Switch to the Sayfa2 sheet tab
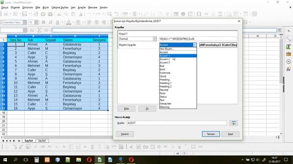This screenshot has width=293, height=164. [x=42, y=141]
